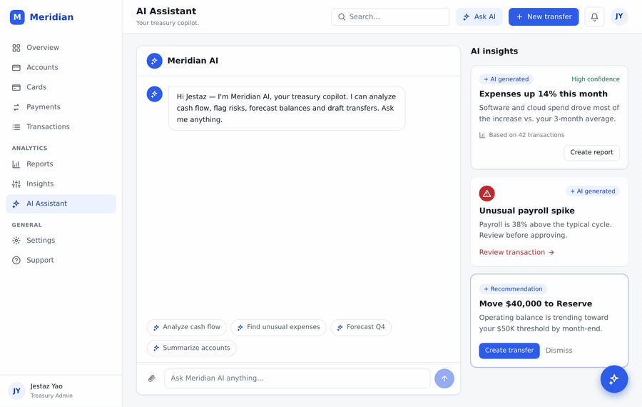The image size is (642, 407).
Task: Click the Settings gear icon
Action: pyautogui.click(x=16, y=241)
